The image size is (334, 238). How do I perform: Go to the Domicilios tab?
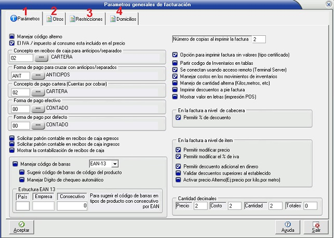123,19
